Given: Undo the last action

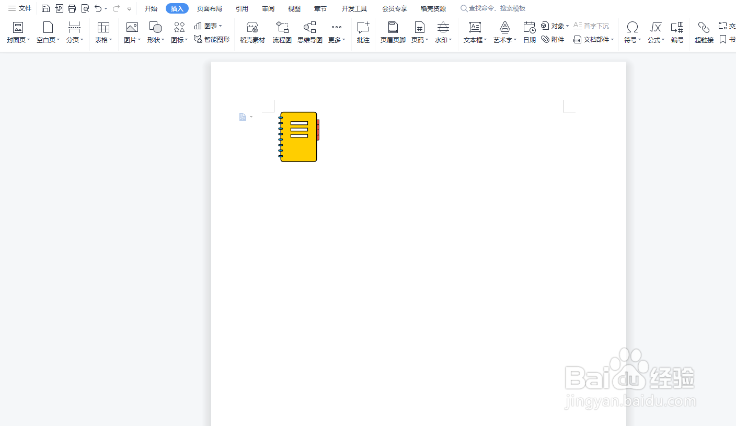Looking at the screenshot, I should click(98, 8).
